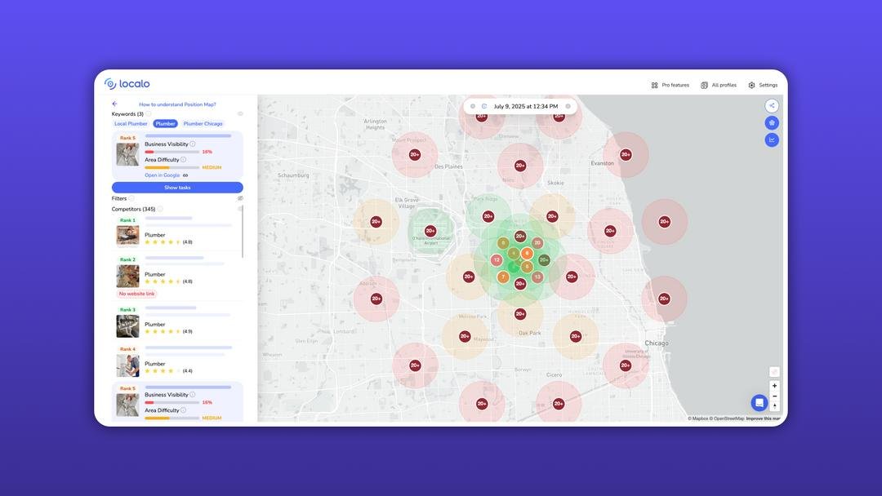Viewport: 882px width, 496px height.
Task: Select the Local Plumber keyword
Action: (131, 123)
